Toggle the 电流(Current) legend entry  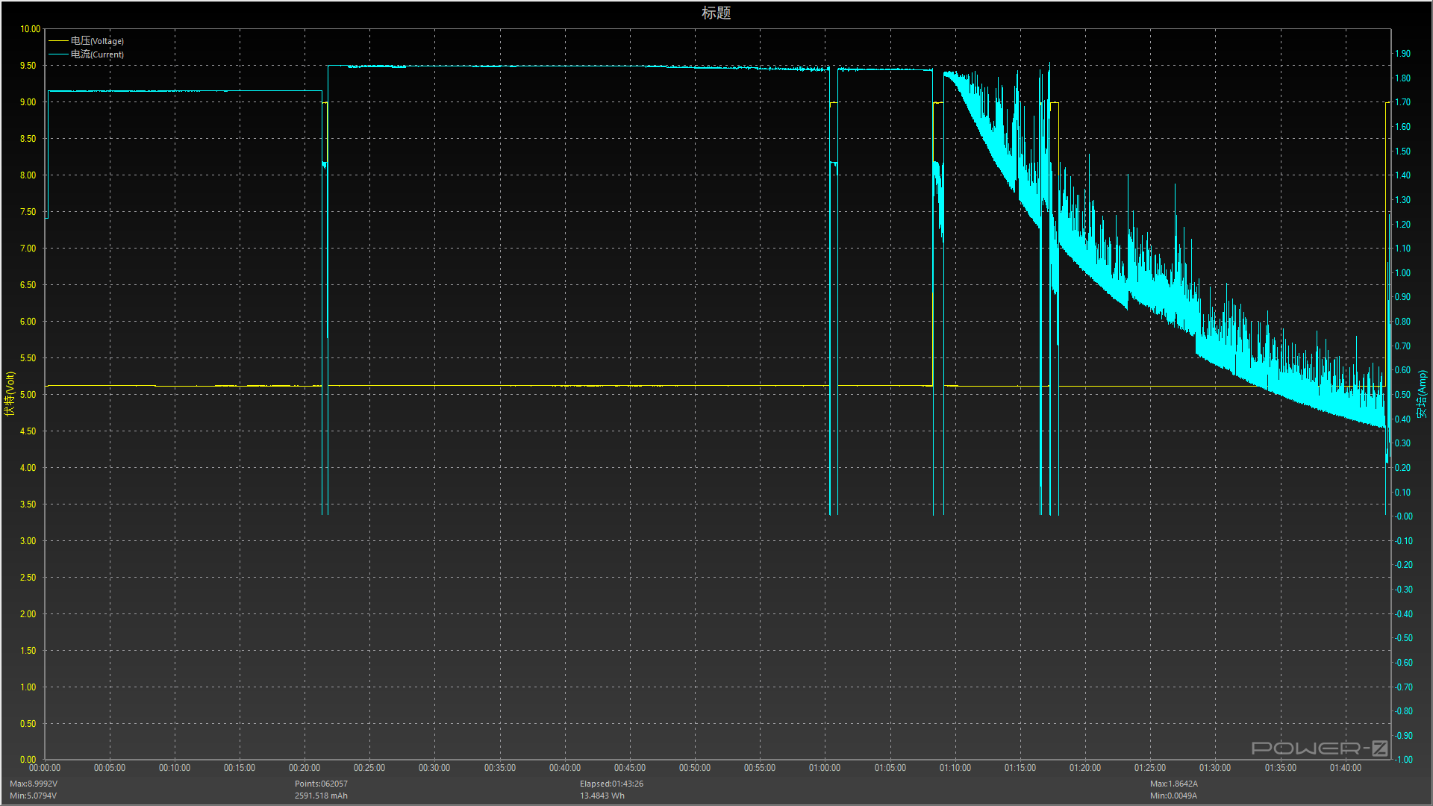97,54
